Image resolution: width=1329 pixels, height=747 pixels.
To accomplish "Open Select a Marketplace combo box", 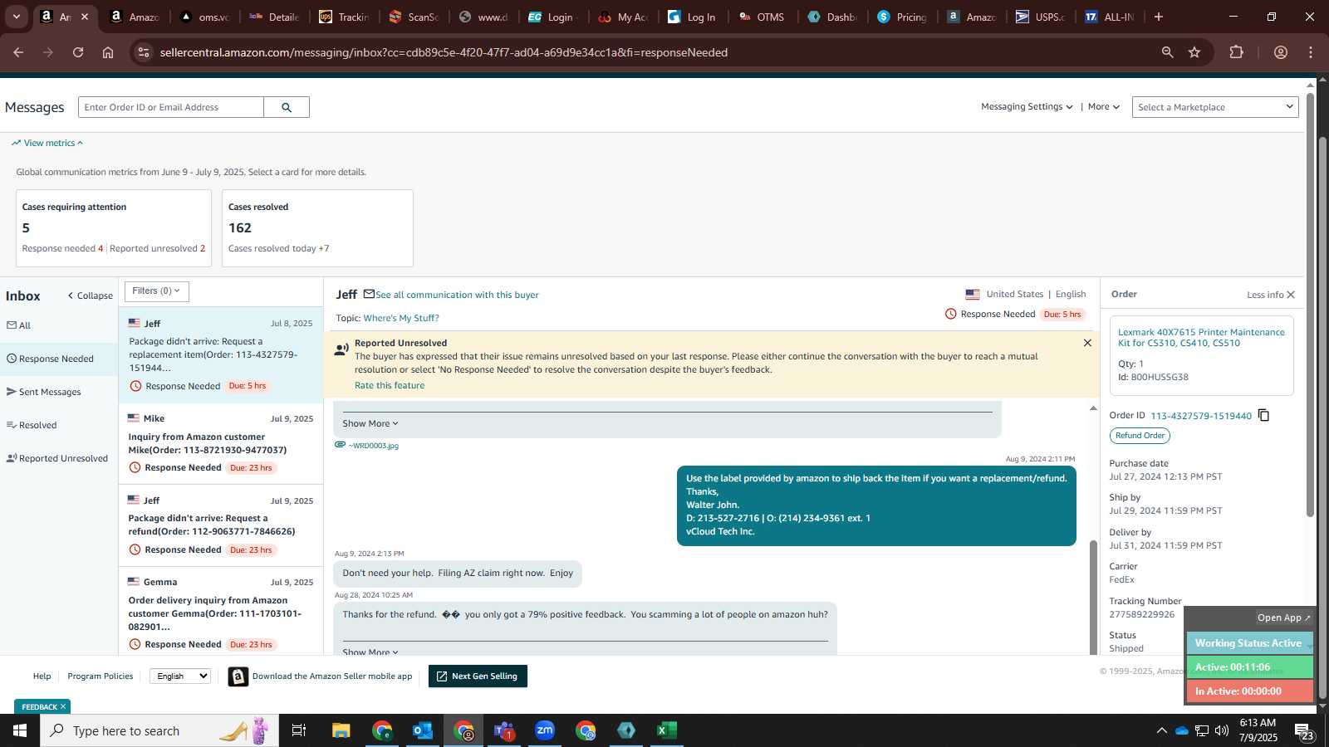I will pyautogui.click(x=1215, y=107).
